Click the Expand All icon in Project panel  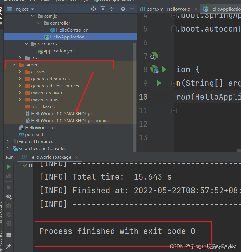coord(103,9)
